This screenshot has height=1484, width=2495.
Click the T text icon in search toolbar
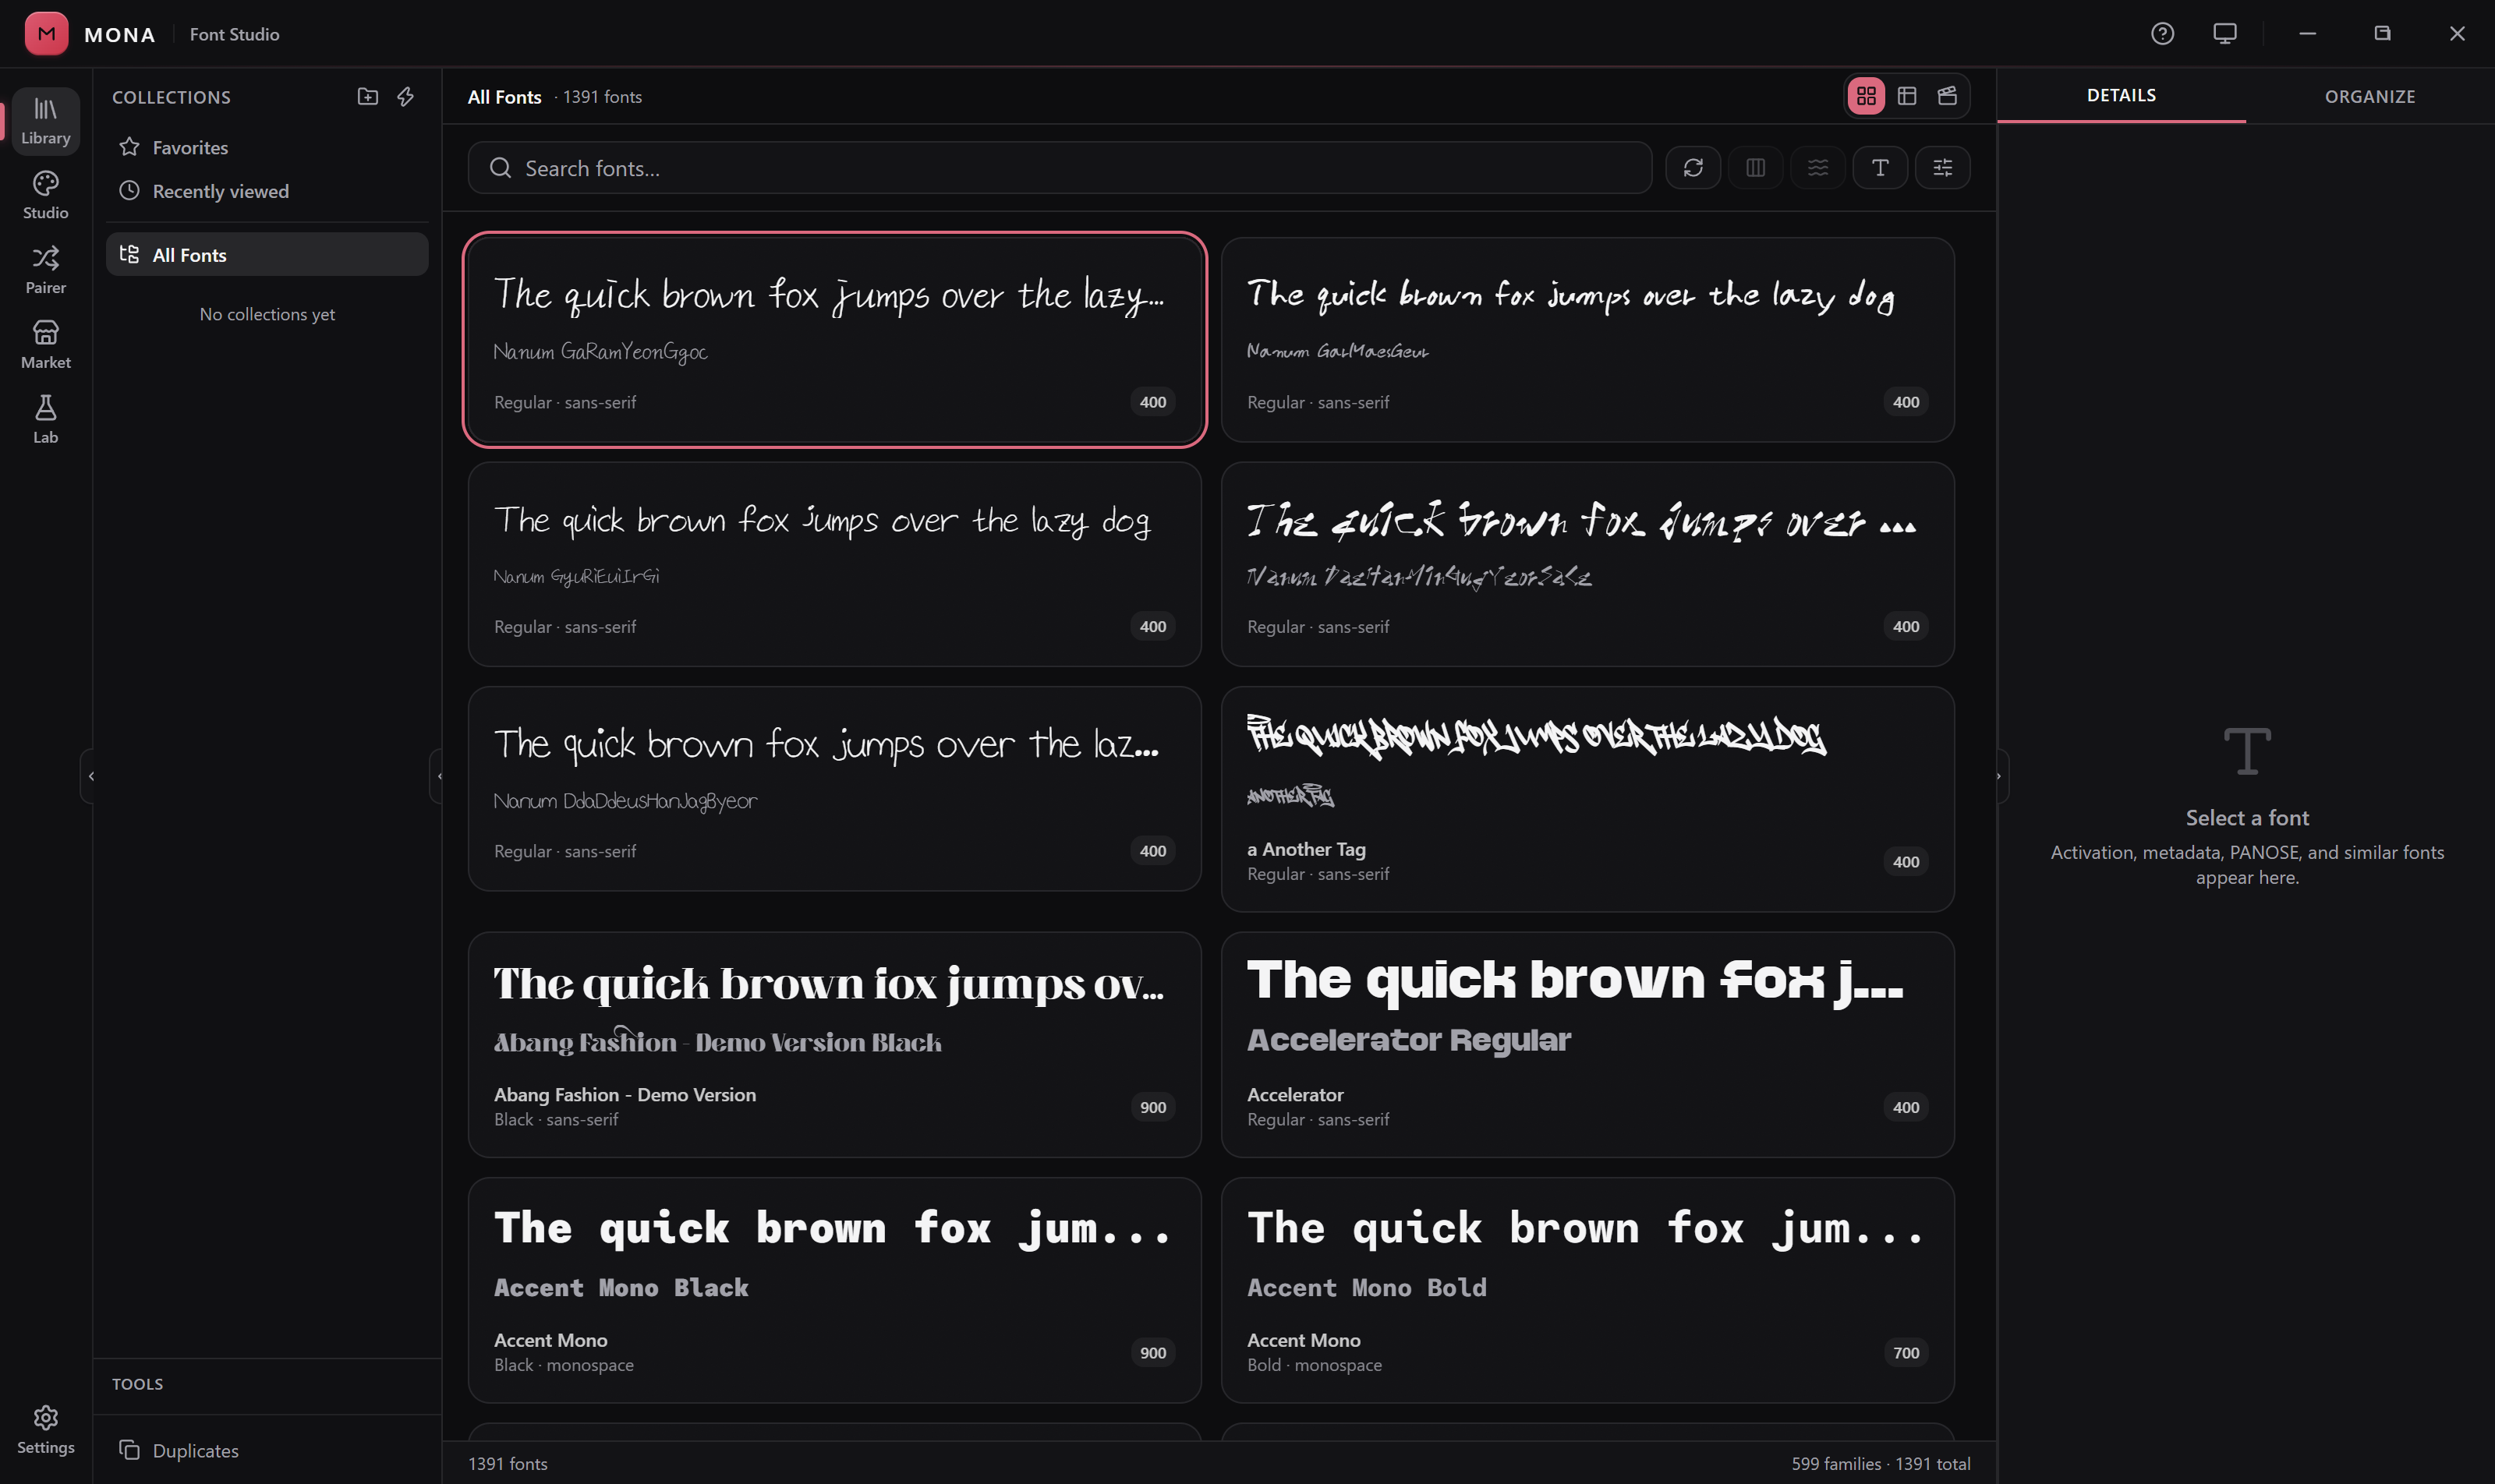1880,167
